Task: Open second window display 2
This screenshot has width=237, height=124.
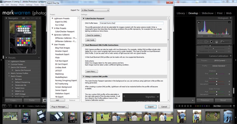Action: coord(10,106)
